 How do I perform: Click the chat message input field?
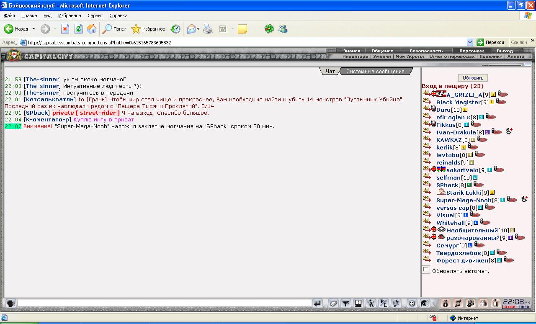(x=164, y=303)
